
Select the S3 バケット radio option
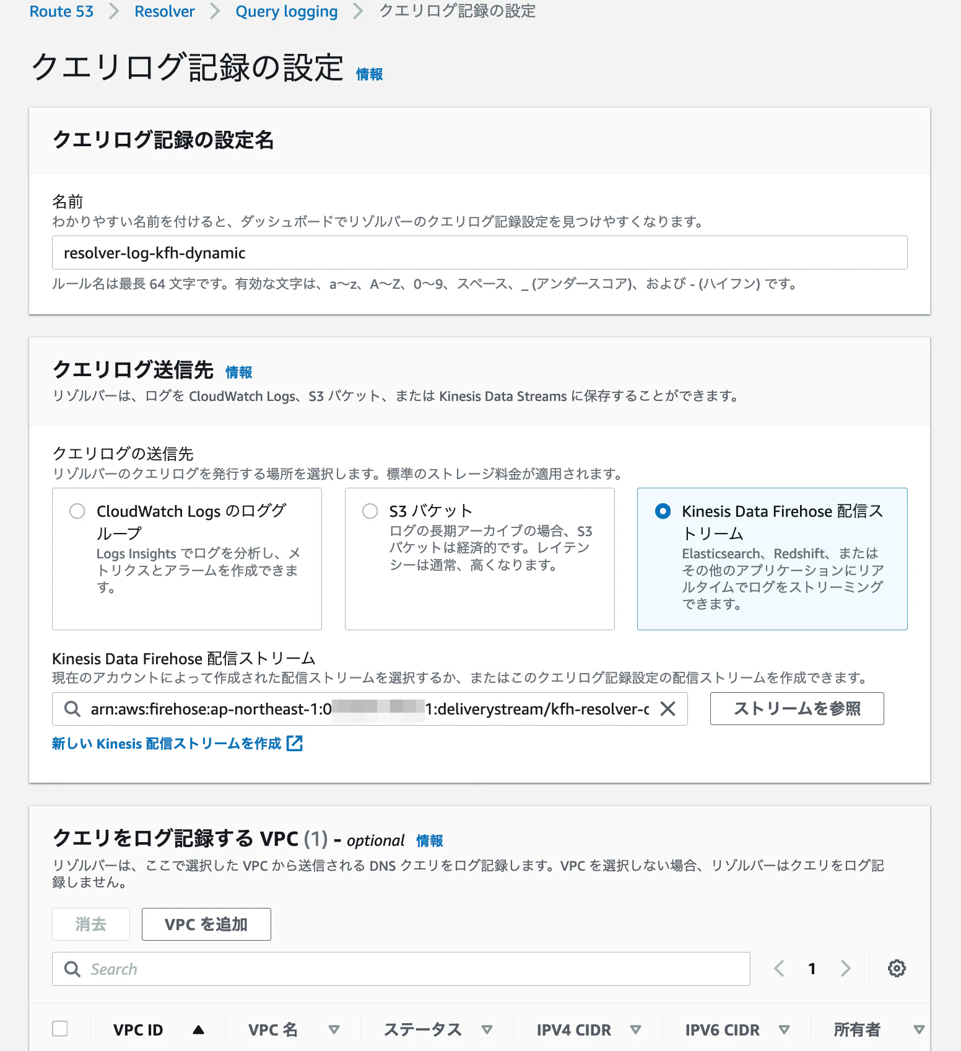[x=370, y=511]
